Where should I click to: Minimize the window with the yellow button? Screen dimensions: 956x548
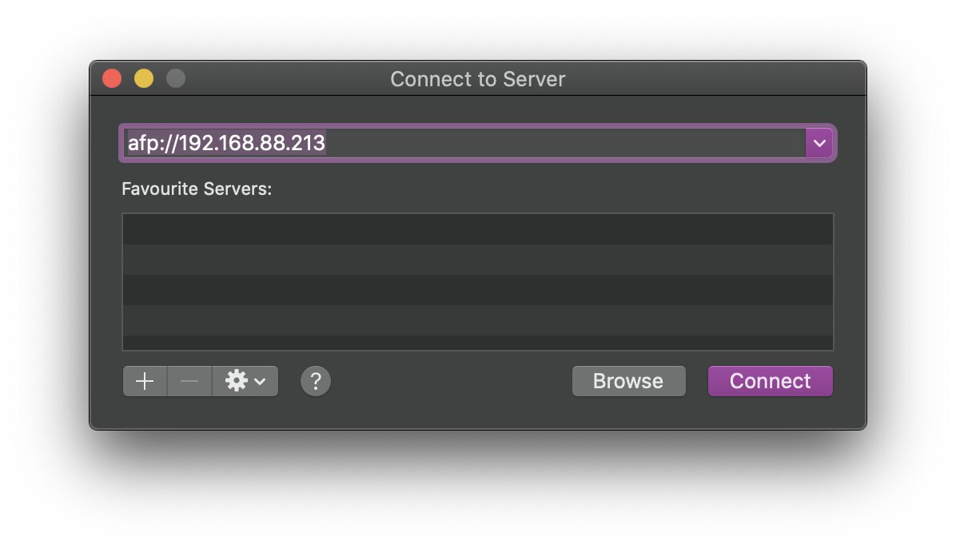tap(144, 79)
